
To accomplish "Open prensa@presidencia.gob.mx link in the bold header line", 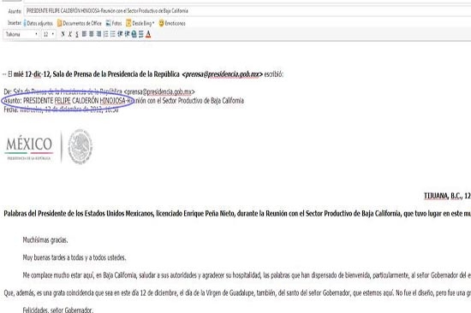I will 222,74.
